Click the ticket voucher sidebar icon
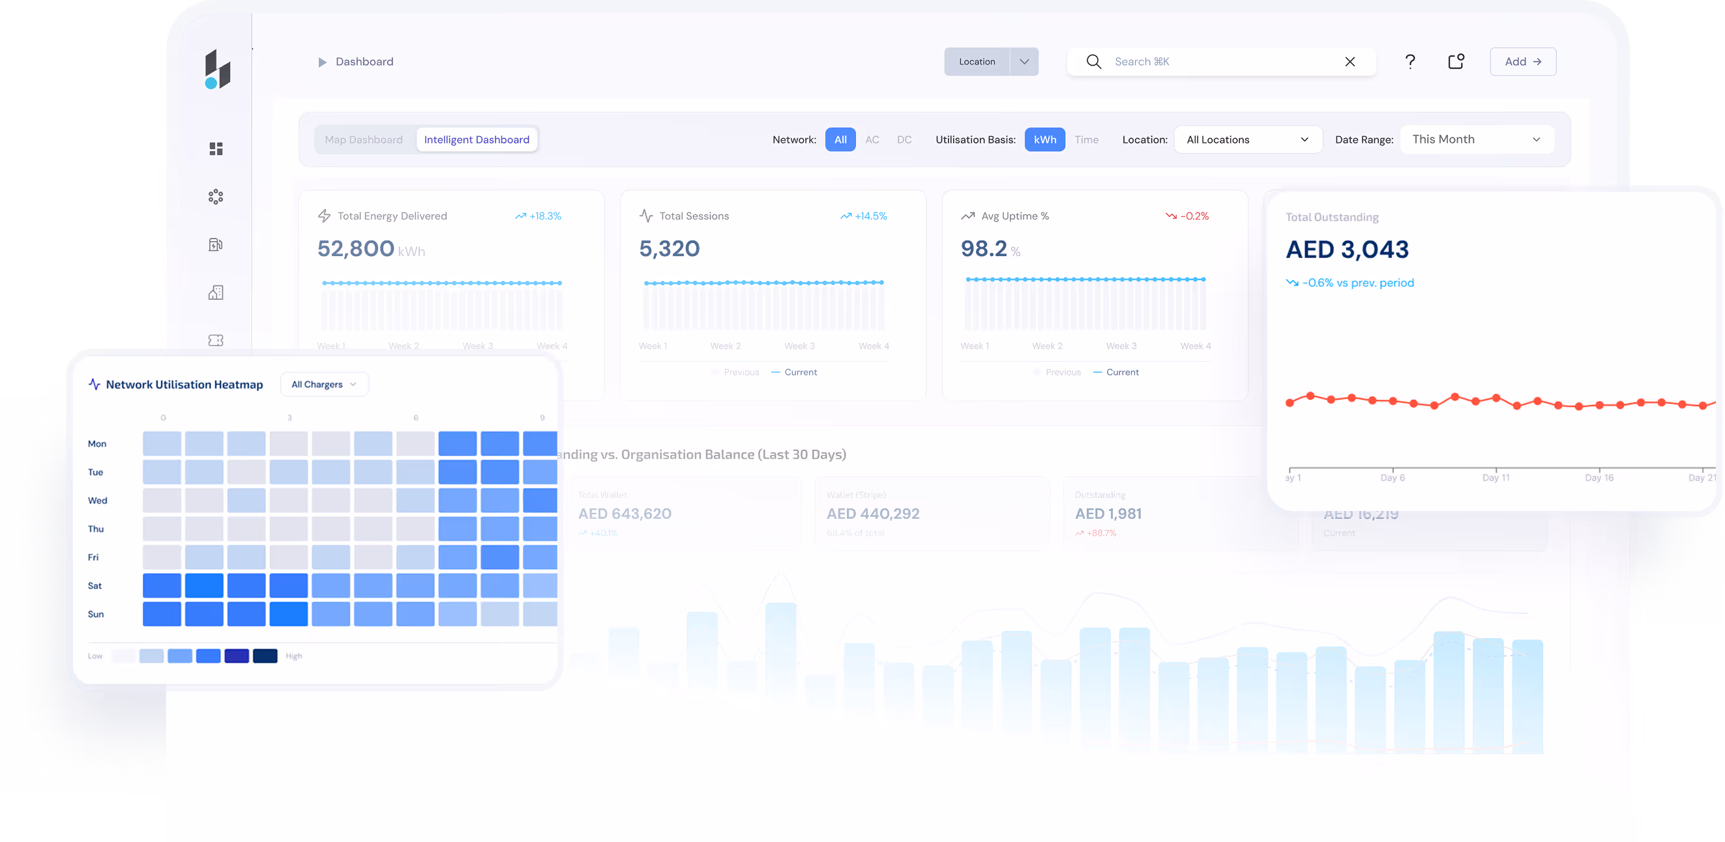Viewport: 1725px width, 842px height. (x=216, y=341)
